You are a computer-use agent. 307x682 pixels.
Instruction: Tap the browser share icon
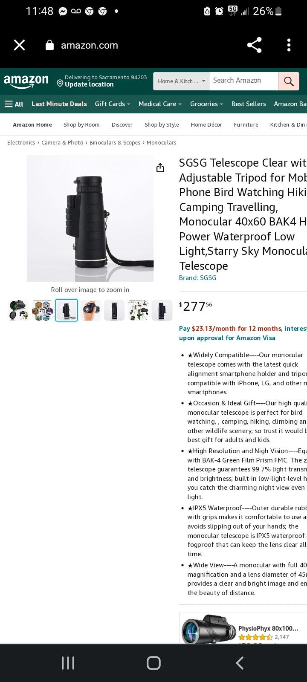pyautogui.click(x=254, y=45)
